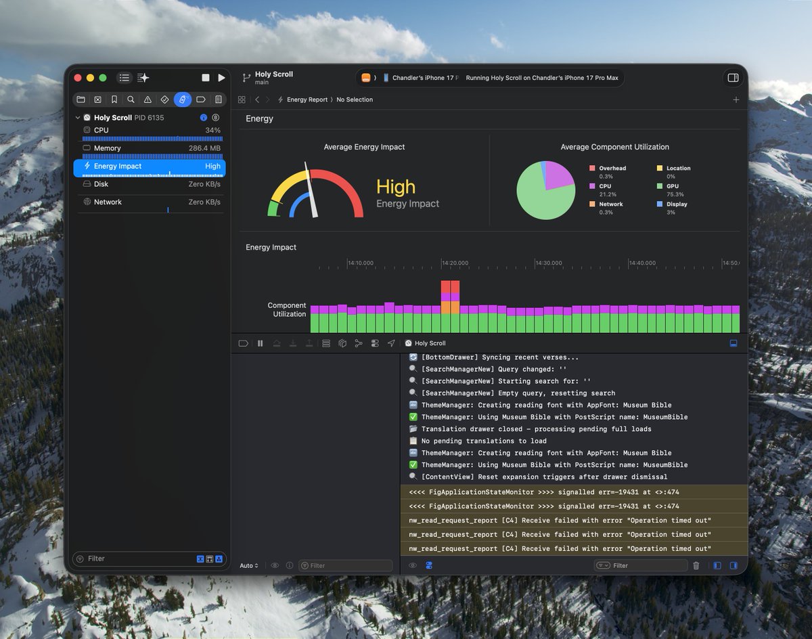This screenshot has height=639, width=812.
Task: Toggle the navigator sidebar list button
Action: point(124,78)
